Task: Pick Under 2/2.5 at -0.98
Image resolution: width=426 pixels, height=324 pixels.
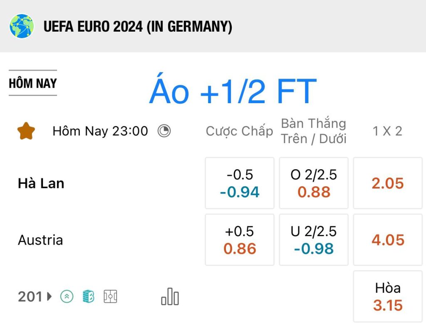Action: coord(314,240)
